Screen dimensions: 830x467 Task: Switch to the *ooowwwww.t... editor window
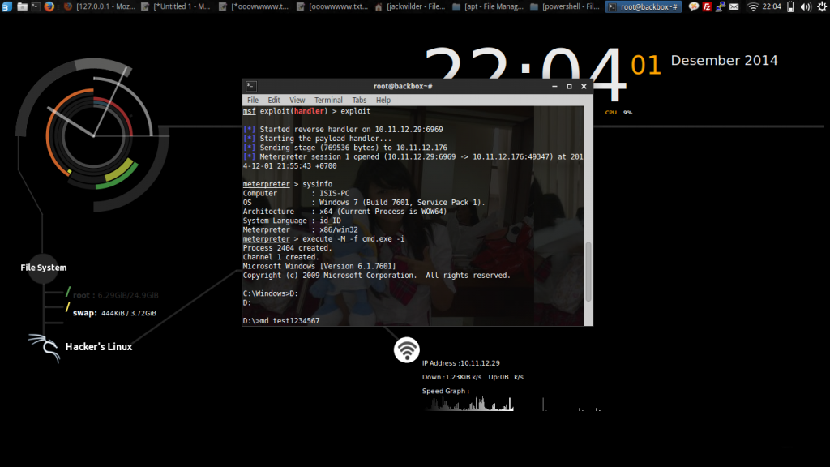pyautogui.click(x=254, y=6)
